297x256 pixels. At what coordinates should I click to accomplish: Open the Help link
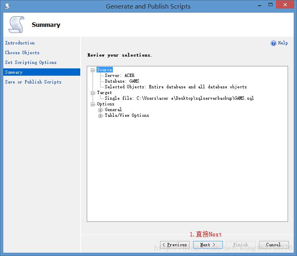tap(283, 43)
